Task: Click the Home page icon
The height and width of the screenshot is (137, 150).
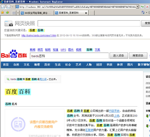Action: [143, 13]
